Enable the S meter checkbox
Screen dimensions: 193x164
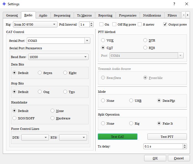click(x=140, y=24)
